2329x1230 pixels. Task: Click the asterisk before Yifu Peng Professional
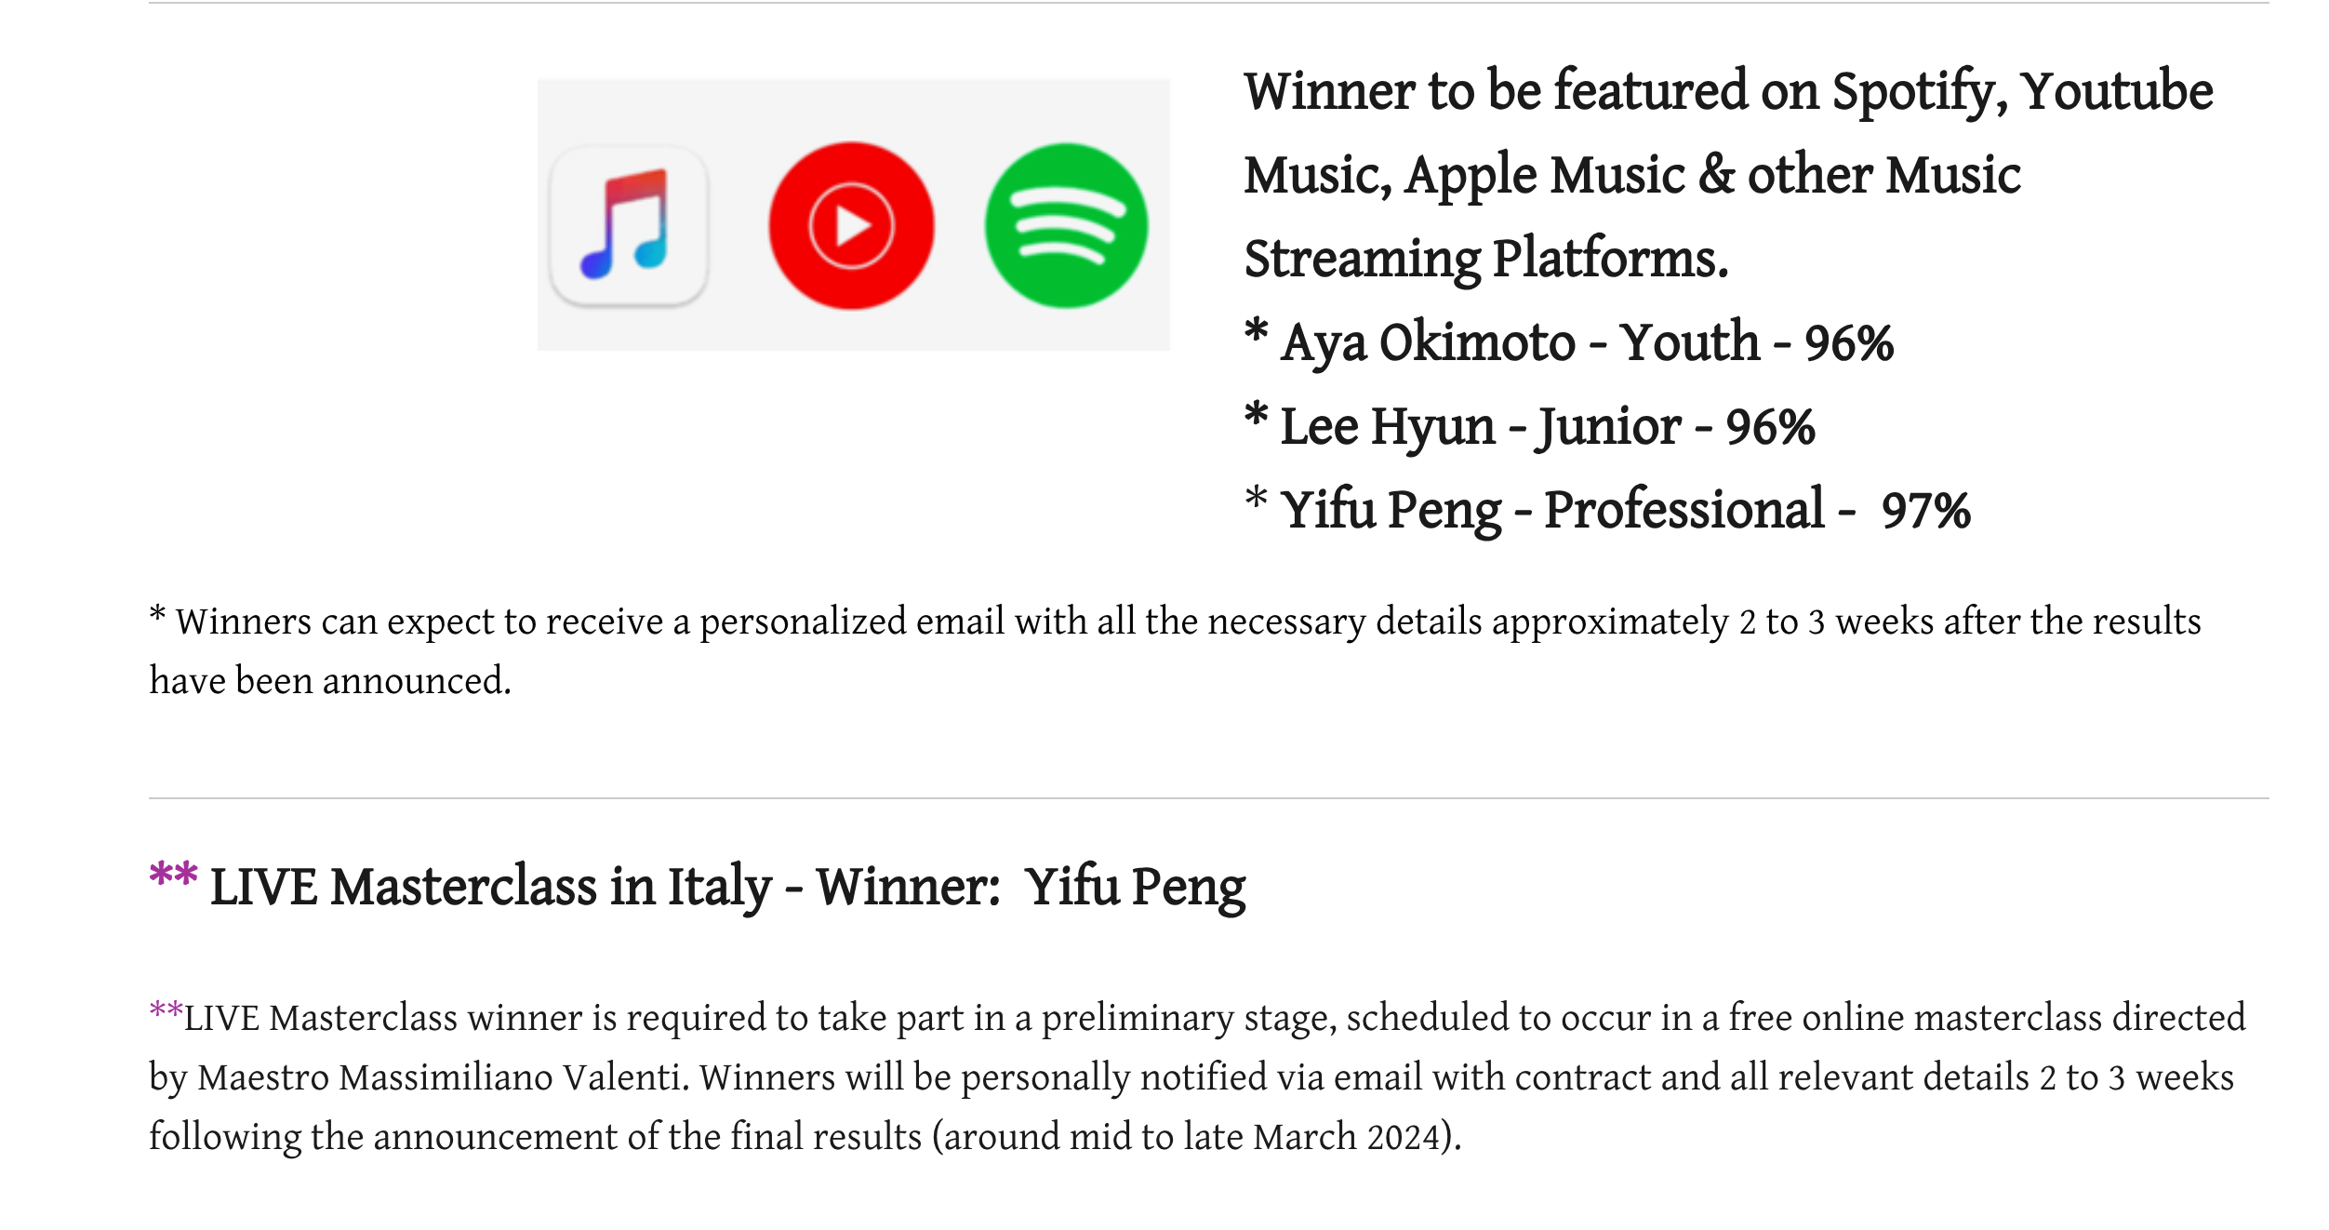click(1256, 499)
